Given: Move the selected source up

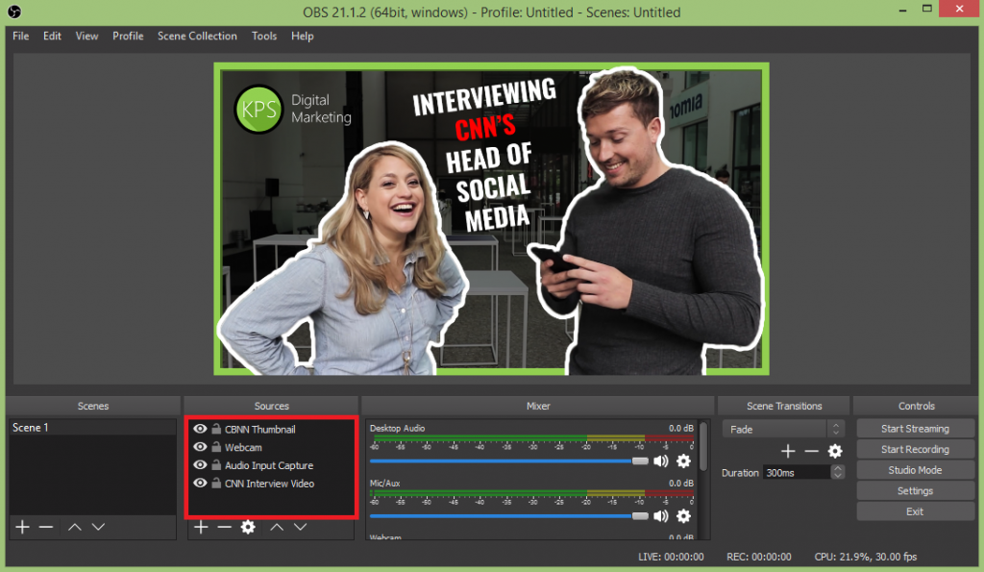Looking at the screenshot, I should click(278, 526).
